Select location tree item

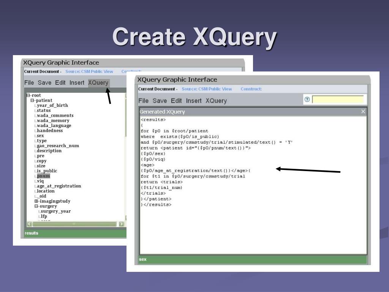(46, 191)
